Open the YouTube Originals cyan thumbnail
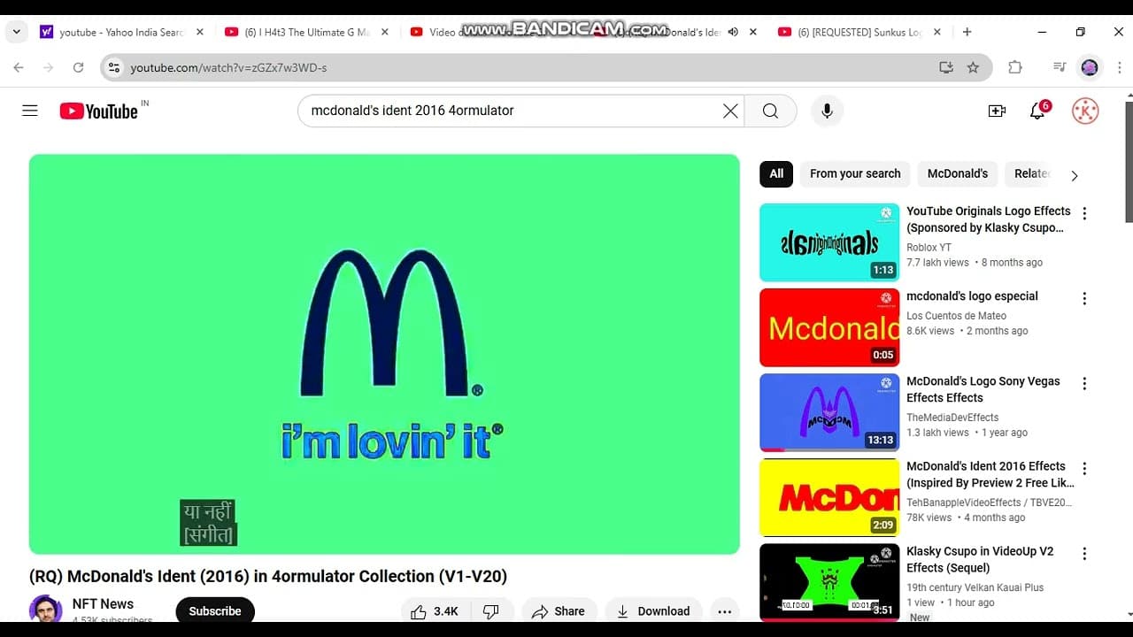 [829, 242]
